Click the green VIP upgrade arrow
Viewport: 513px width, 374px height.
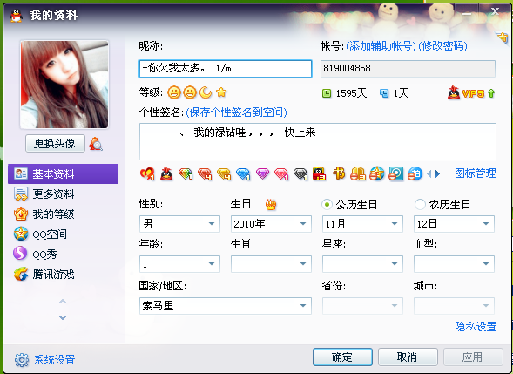pos(490,93)
